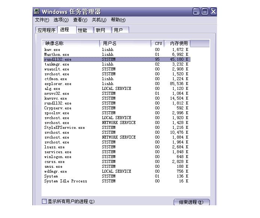The height and width of the screenshot is (218, 260).
Task: Sort processes by CPU column header
Action: [157, 43]
